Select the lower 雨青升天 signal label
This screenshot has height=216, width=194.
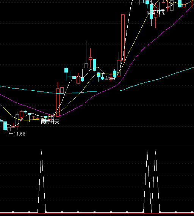pyautogui.click(x=50, y=122)
